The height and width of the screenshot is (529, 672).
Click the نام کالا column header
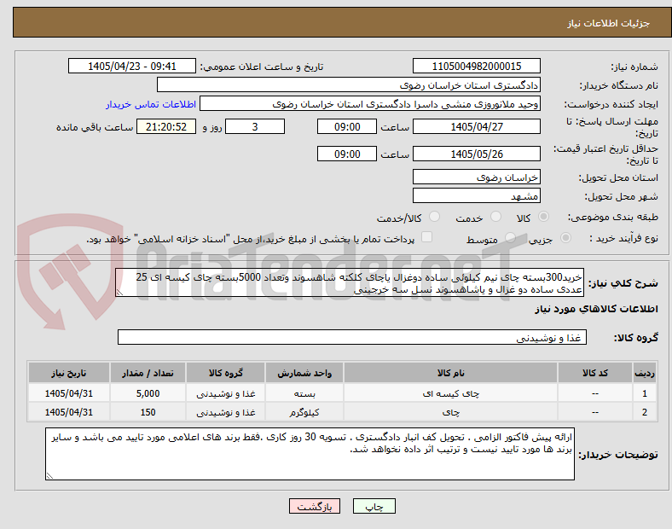pos(451,373)
